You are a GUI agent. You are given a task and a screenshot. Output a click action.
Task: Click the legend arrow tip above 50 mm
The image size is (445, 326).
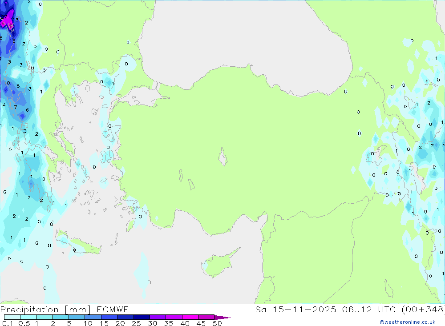222,318
